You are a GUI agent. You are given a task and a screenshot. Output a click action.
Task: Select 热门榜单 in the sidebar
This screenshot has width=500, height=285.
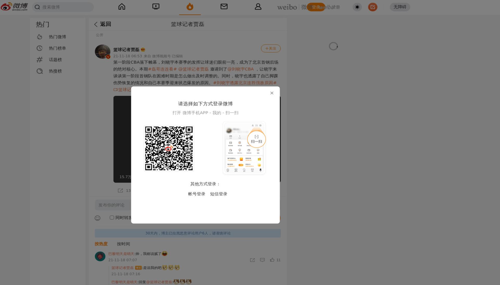click(x=58, y=48)
